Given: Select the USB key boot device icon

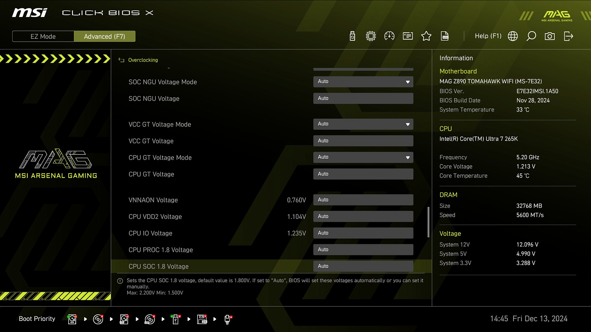Looking at the screenshot, I should [x=176, y=319].
